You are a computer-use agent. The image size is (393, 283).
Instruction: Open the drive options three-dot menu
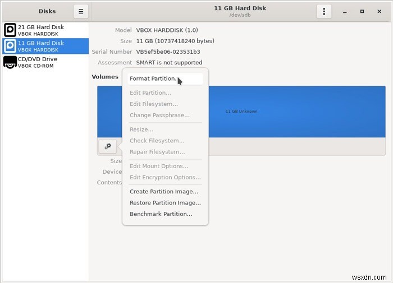(x=324, y=12)
